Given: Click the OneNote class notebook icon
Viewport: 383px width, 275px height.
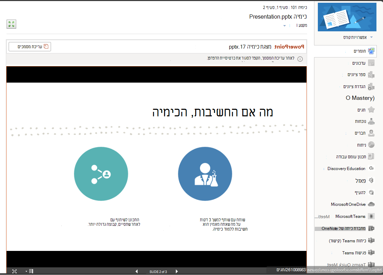Looking at the screenshot, I should (x=371, y=229).
